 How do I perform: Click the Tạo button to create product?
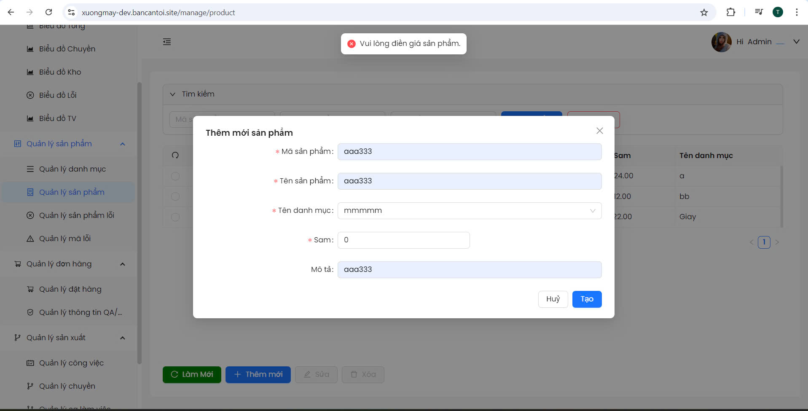pos(586,299)
